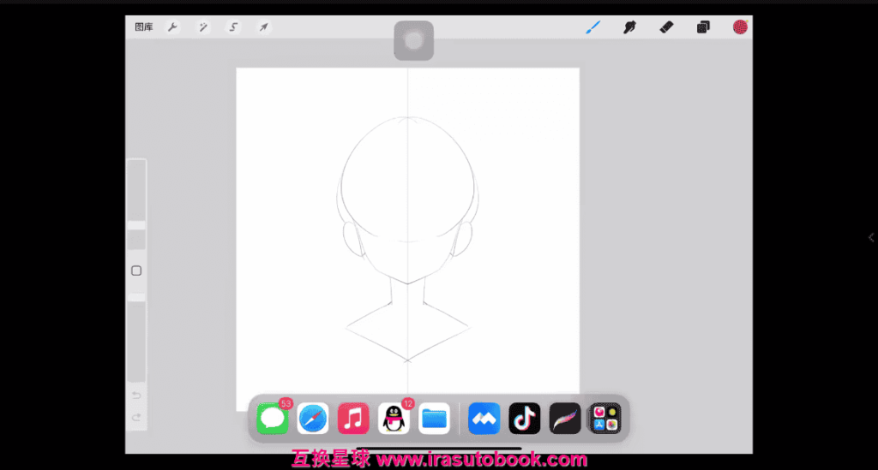
Task: Select the Eraser tool
Action: 666,27
